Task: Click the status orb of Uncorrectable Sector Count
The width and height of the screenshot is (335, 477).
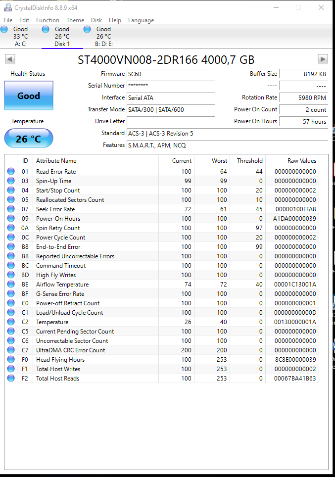Action: [11, 341]
